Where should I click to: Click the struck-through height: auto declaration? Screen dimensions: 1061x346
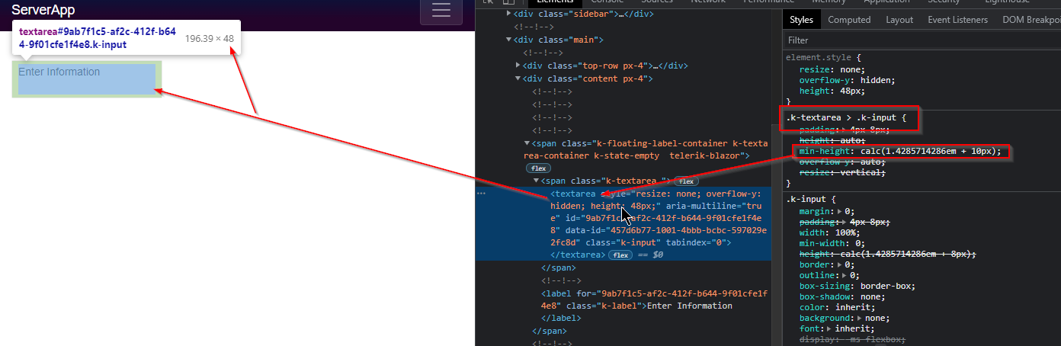coord(832,140)
